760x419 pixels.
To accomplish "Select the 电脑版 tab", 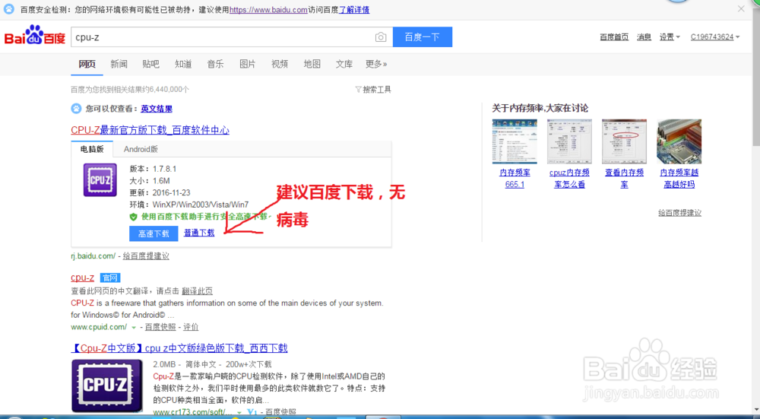I will click(92, 149).
